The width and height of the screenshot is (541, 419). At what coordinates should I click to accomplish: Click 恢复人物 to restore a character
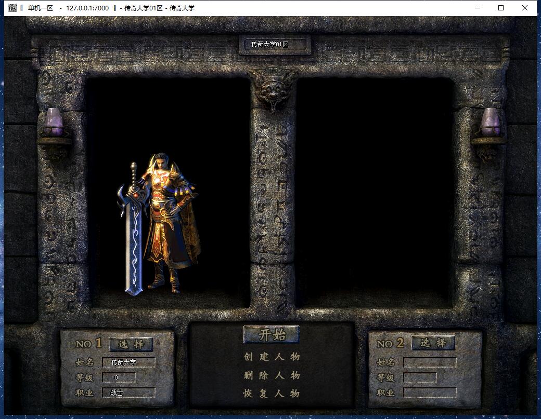click(272, 393)
